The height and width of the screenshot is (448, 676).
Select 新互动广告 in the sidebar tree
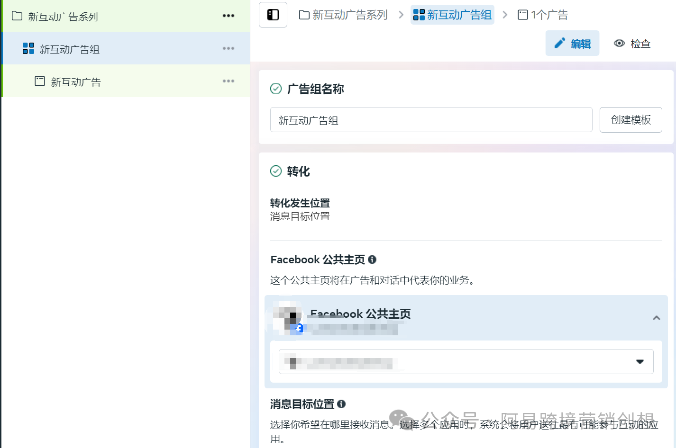tap(126, 81)
